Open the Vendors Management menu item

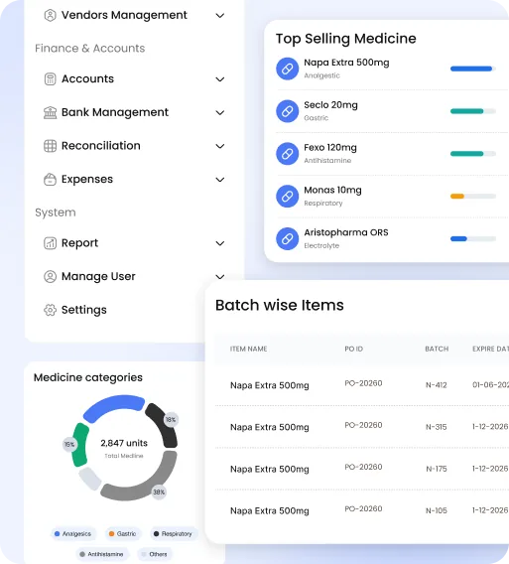134,15
